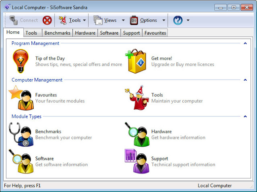Open the Support chart person icon
This screenshot has height=192, width=257.
pos(137,161)
